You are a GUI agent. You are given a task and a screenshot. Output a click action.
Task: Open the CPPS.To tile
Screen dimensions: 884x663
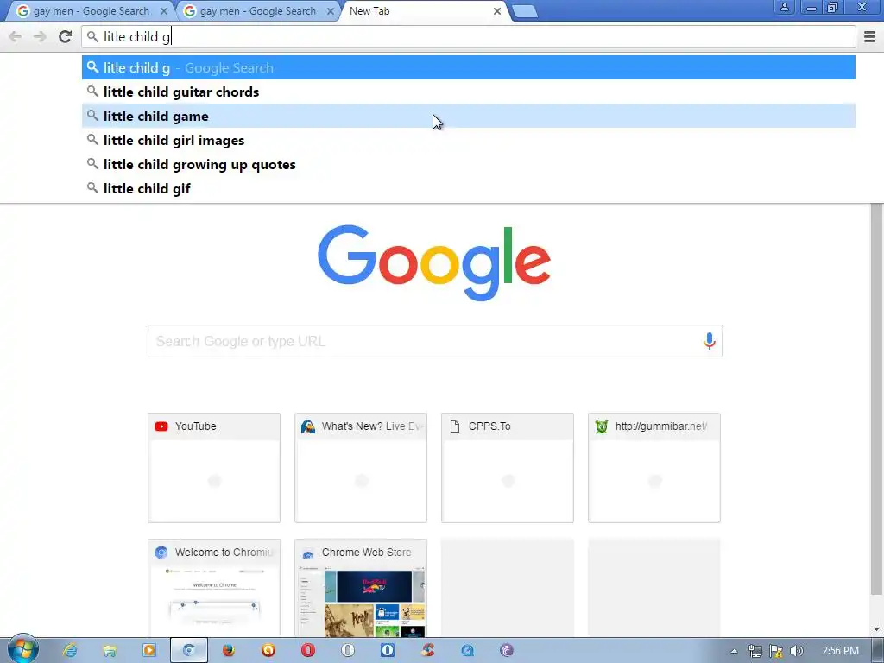(508, 468)
